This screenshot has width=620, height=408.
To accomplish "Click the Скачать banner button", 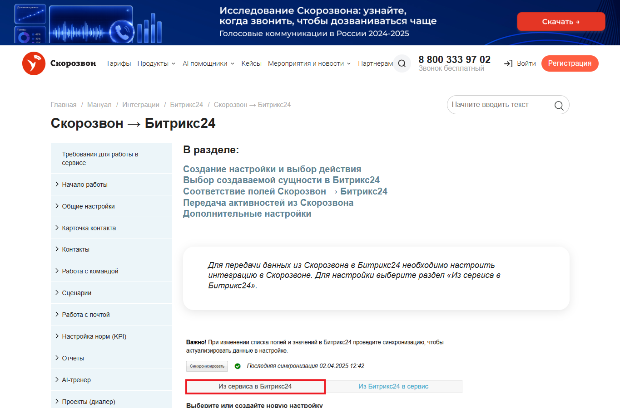I will (561, 22).
